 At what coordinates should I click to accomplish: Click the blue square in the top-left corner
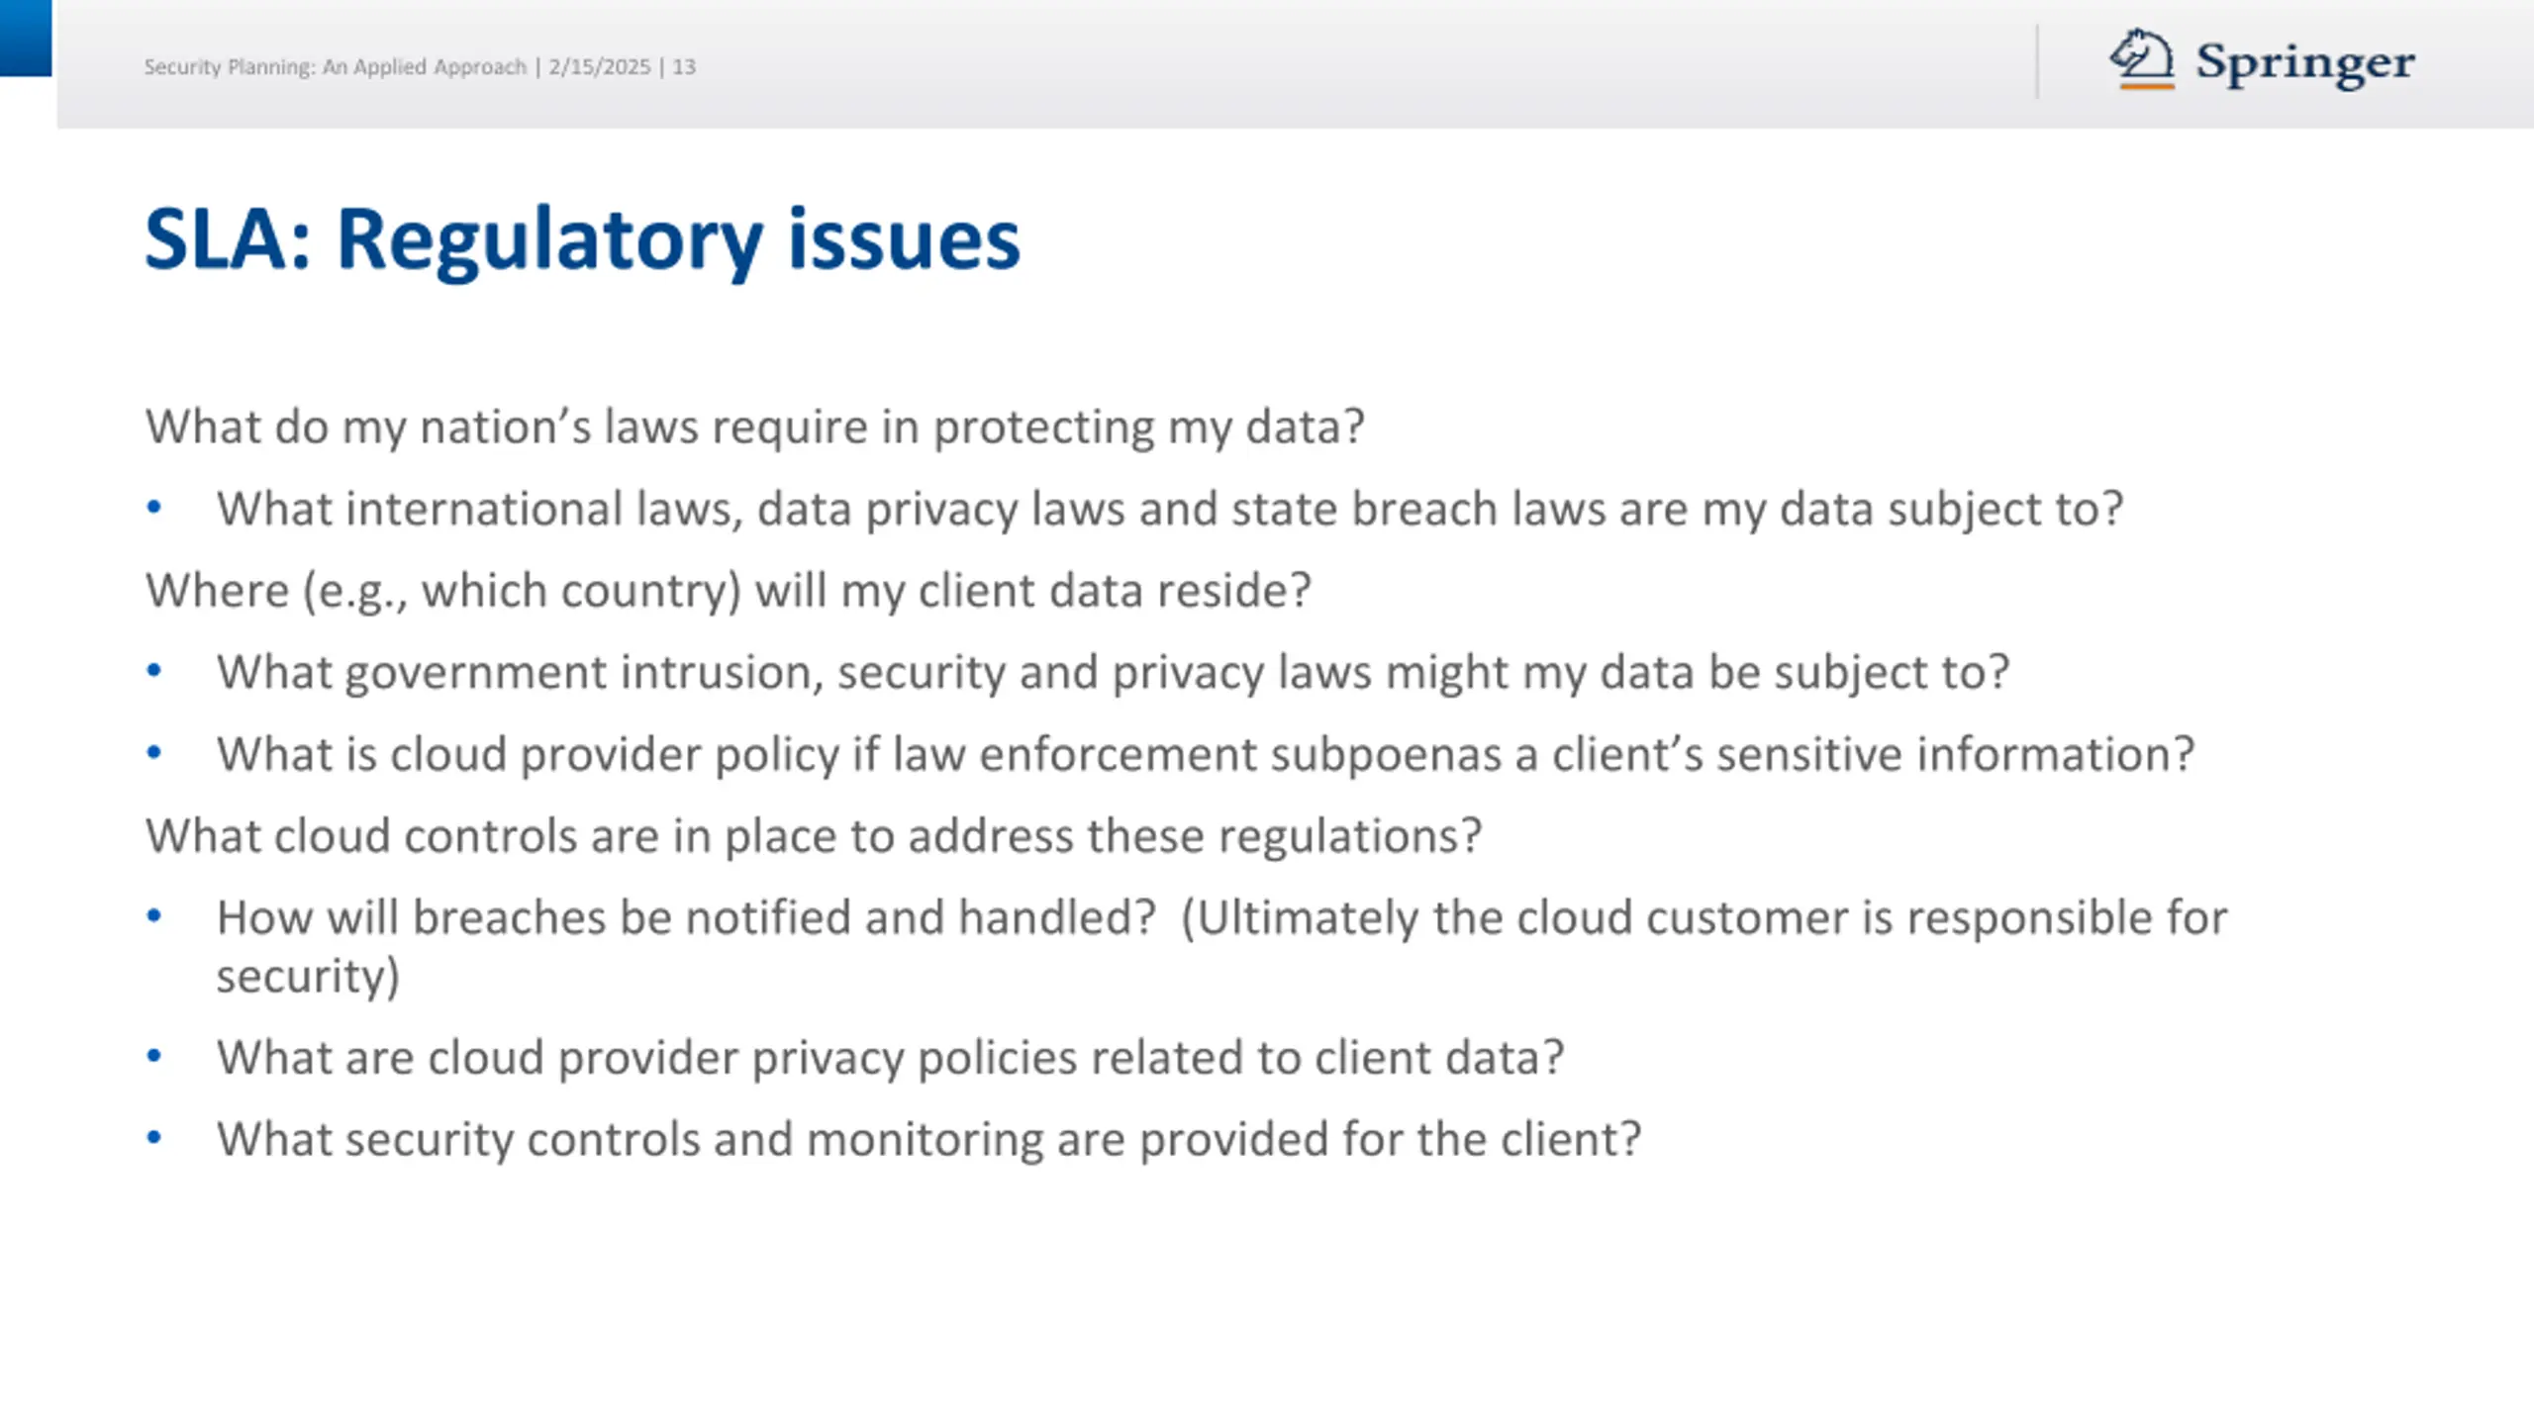pyautogui.click(x=26, y=38)
